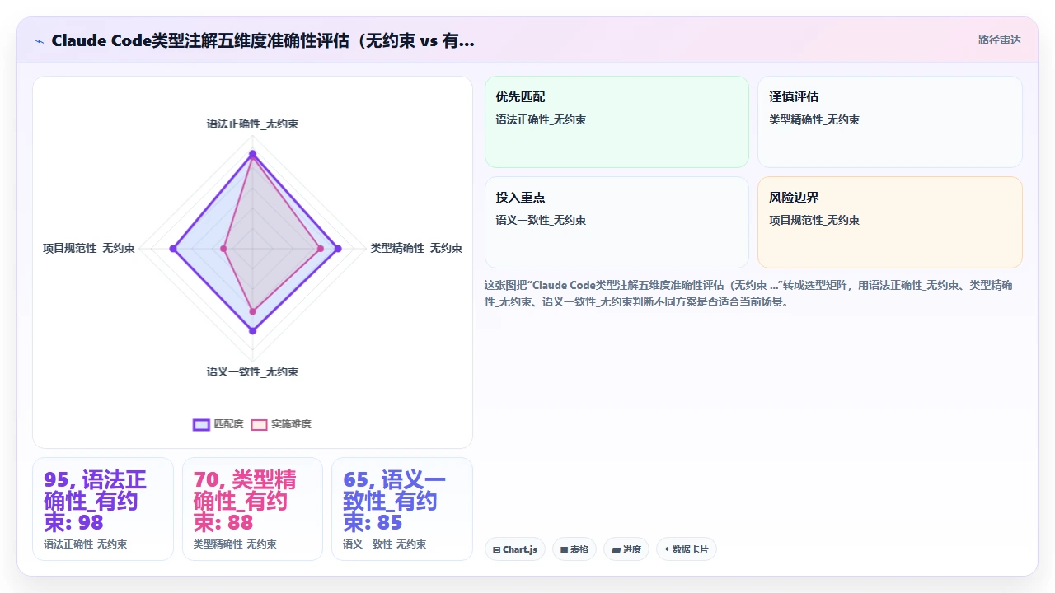Click the pink data point on 类型精确性 axis

pyautogui.click(x=321, y=248)
